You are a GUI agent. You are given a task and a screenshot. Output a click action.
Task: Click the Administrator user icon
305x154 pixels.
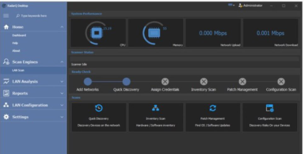[x=240, y=5]
